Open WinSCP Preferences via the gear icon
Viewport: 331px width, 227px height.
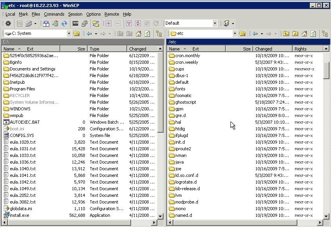point(8,23)
